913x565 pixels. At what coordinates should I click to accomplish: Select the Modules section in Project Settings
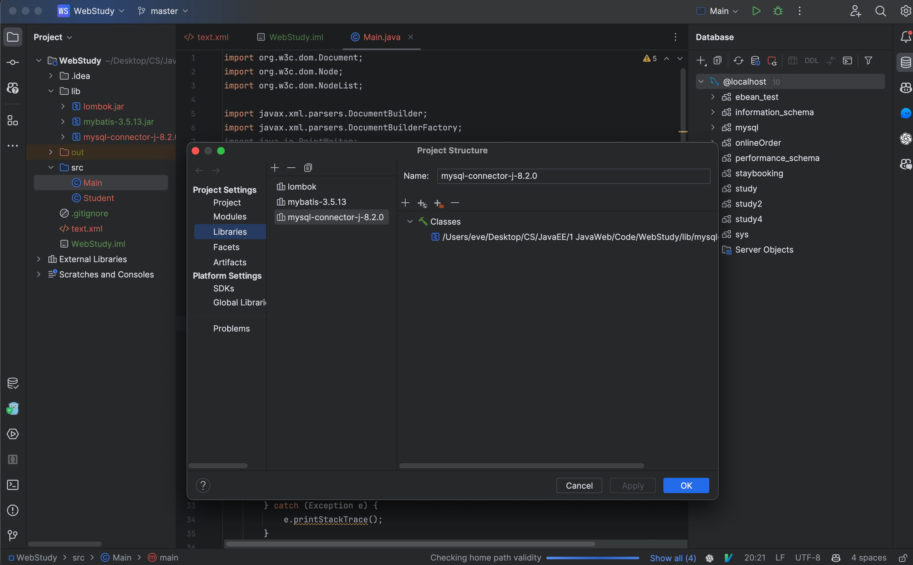[229, 216]
